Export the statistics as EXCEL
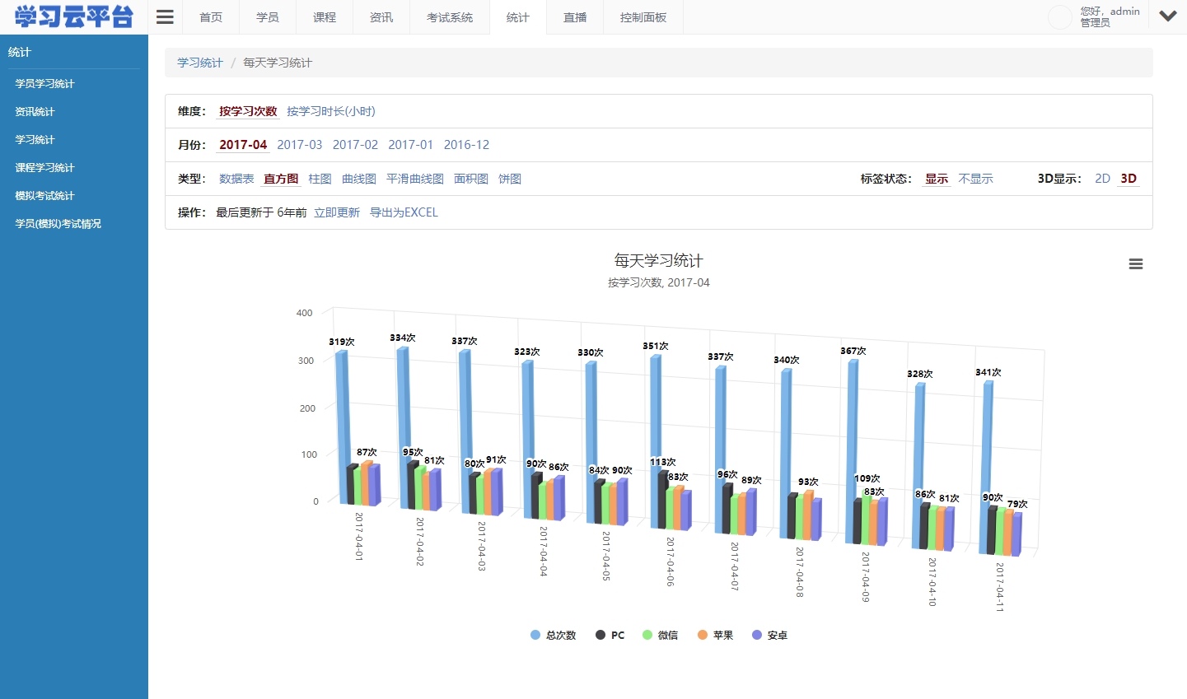This screenshot has height=699, width=1187. [x=404, y=212]
